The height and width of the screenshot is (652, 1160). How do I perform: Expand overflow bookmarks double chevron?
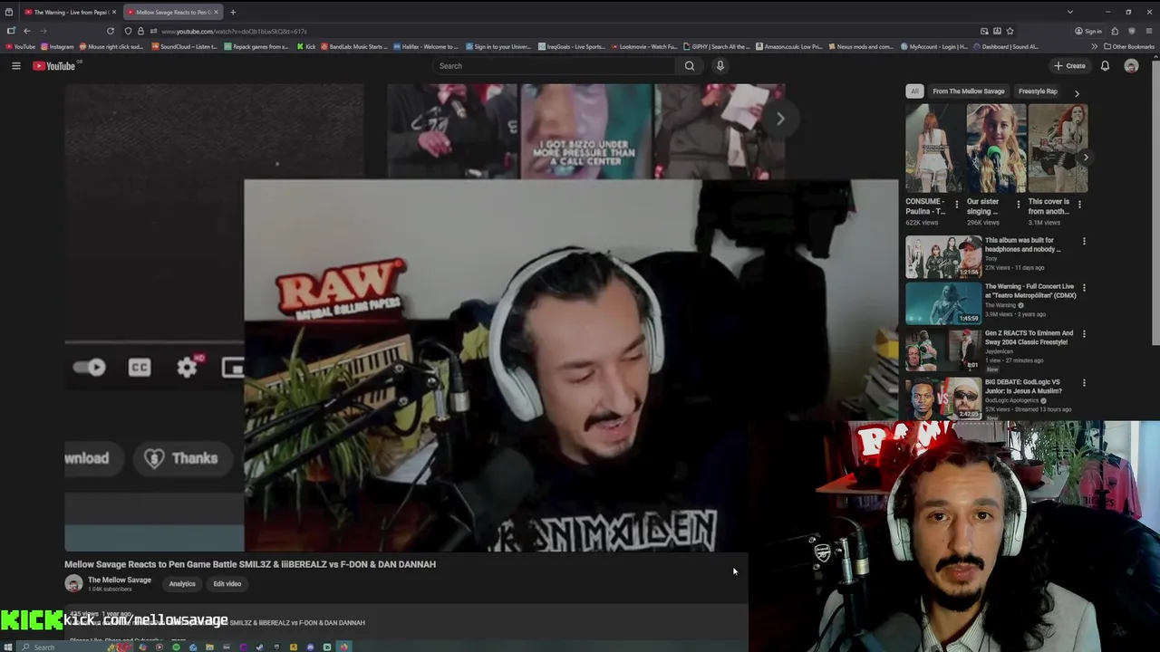coord(1094,46)
